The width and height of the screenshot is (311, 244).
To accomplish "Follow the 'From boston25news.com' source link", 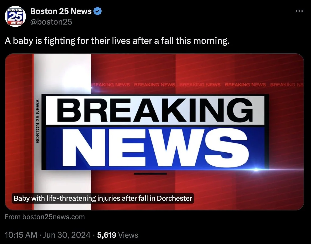I will [x=45, y=217].
